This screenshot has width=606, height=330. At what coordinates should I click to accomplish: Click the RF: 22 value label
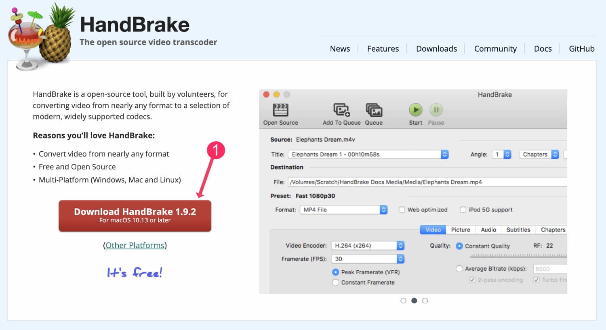[543, 246]
